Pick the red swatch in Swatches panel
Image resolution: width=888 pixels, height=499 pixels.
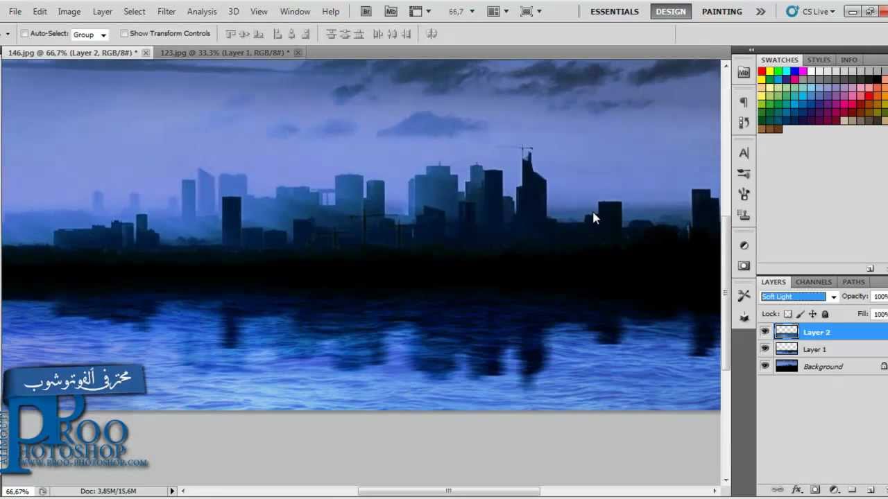[762, 71]
